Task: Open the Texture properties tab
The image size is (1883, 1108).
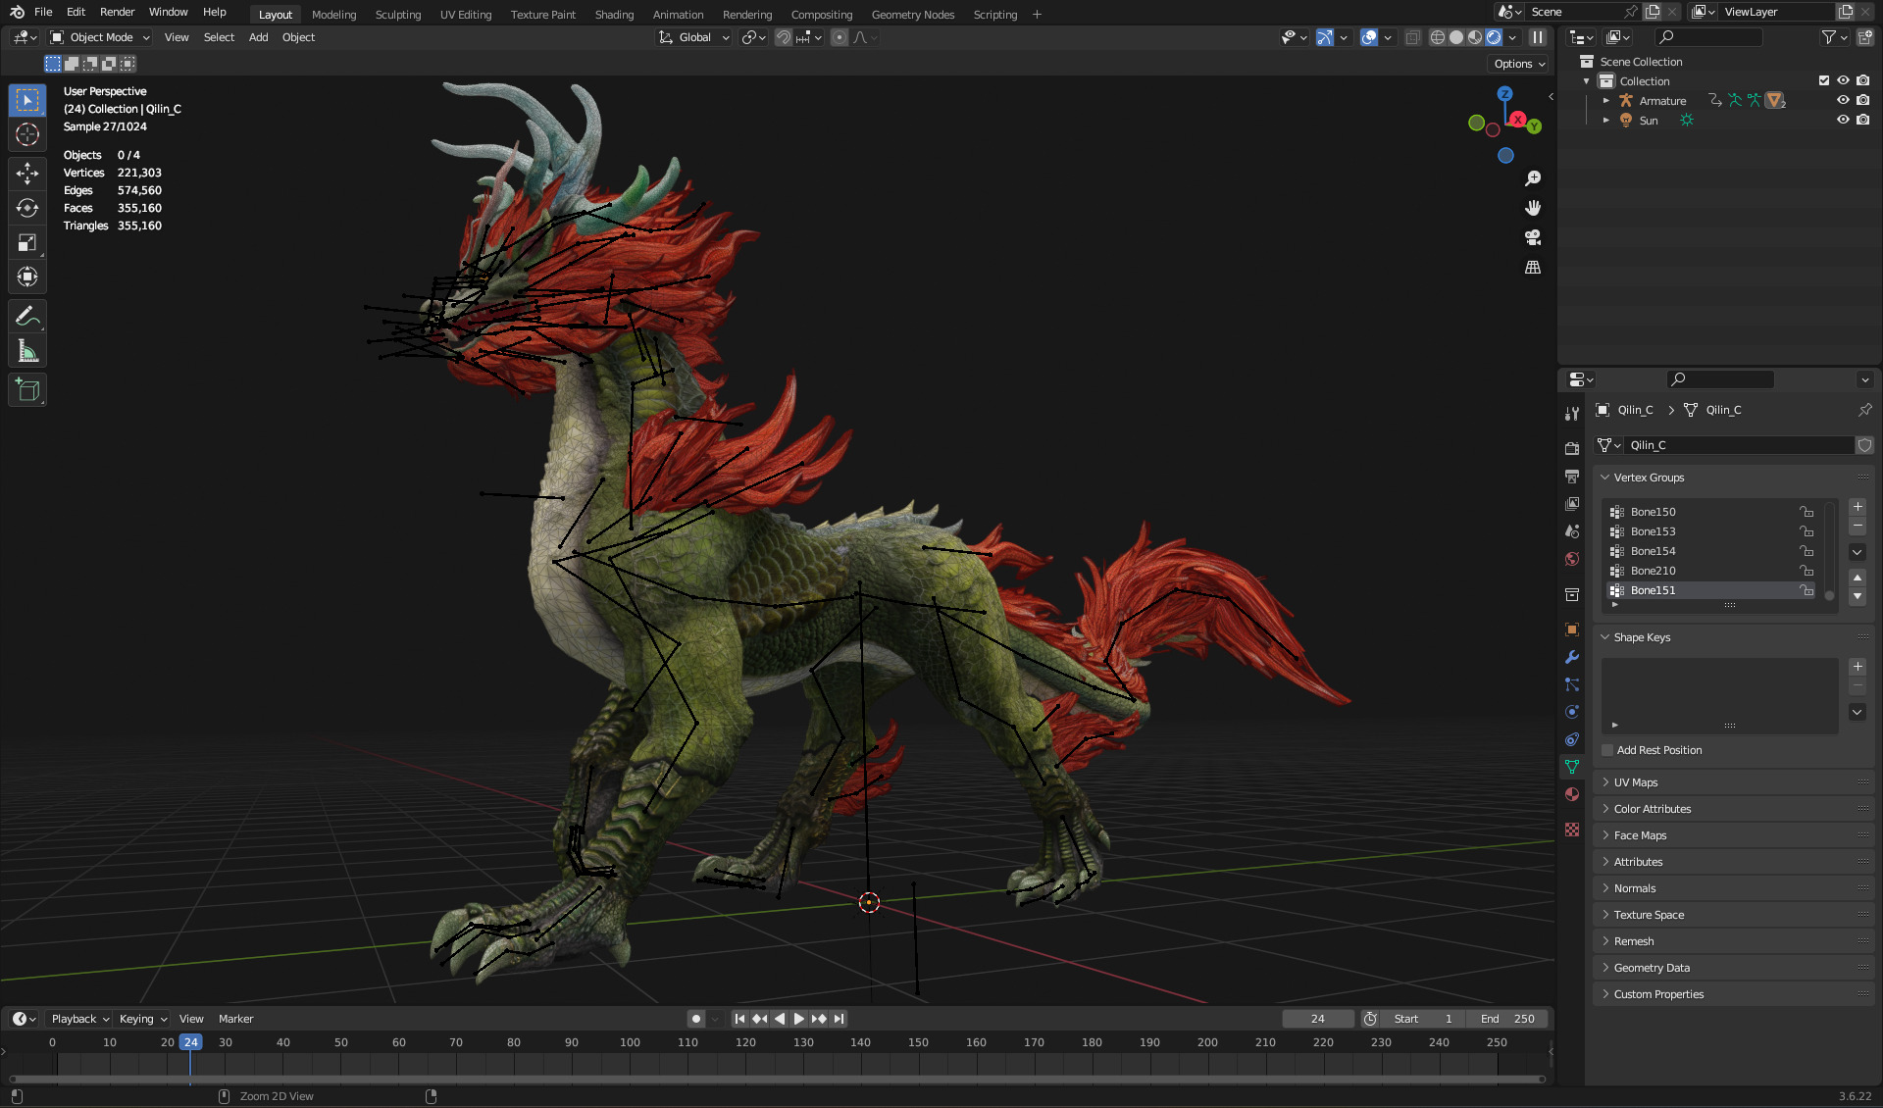Action: 1572,830
